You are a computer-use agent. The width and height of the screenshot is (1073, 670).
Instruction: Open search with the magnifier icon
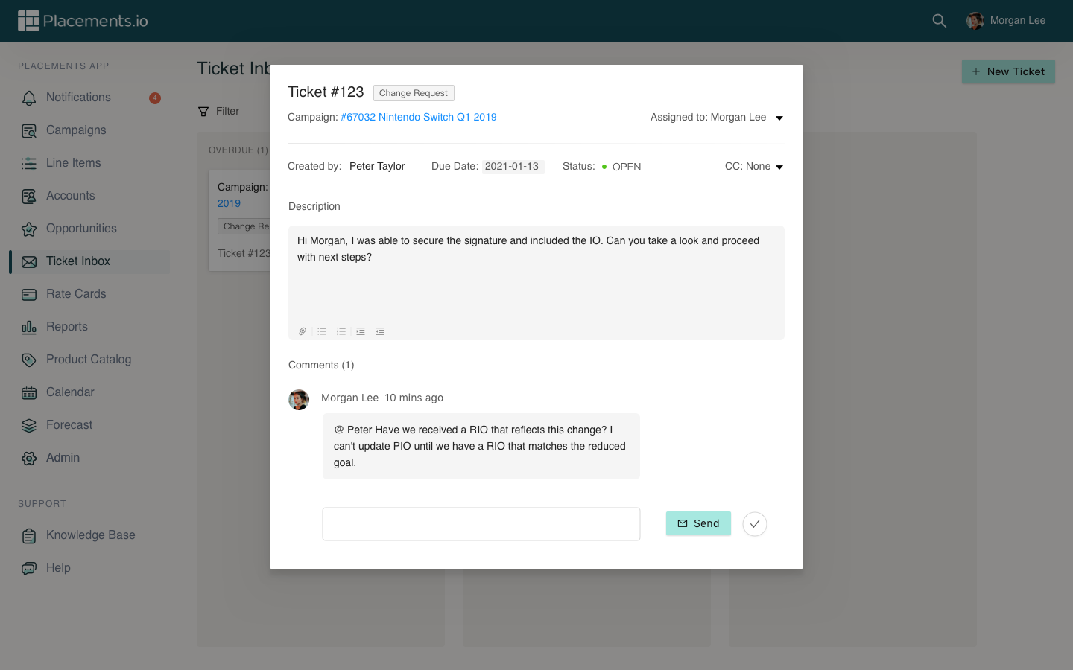click(939, 21)
